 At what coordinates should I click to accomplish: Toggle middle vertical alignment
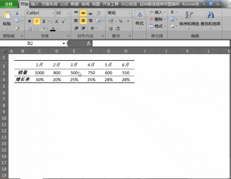click(x=83, y=13)
